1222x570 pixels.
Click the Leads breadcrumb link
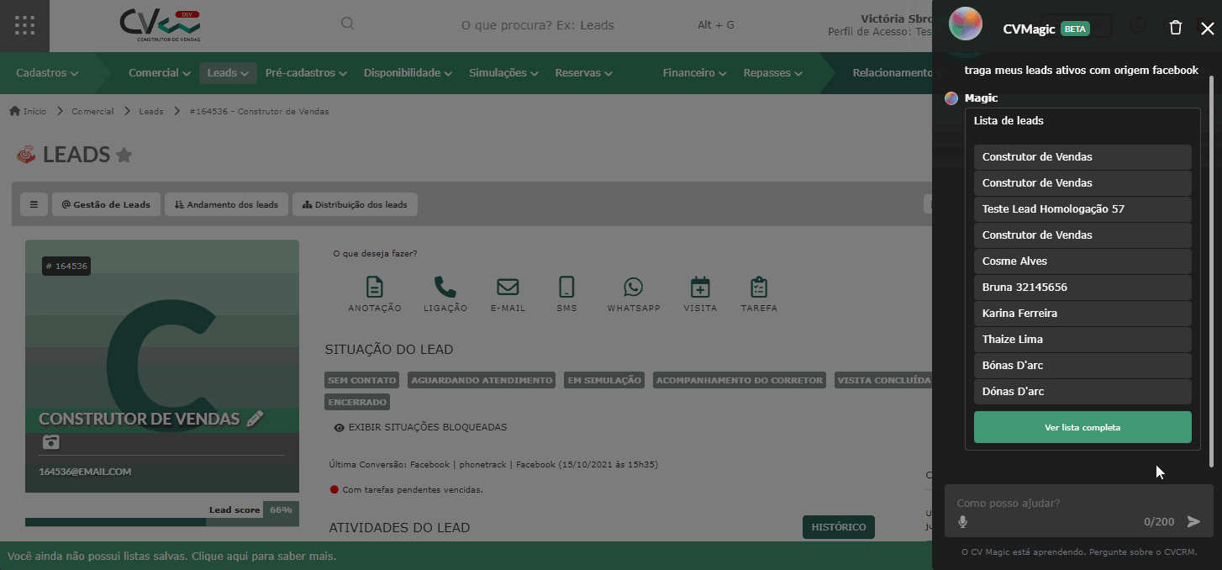pos(151,111)
